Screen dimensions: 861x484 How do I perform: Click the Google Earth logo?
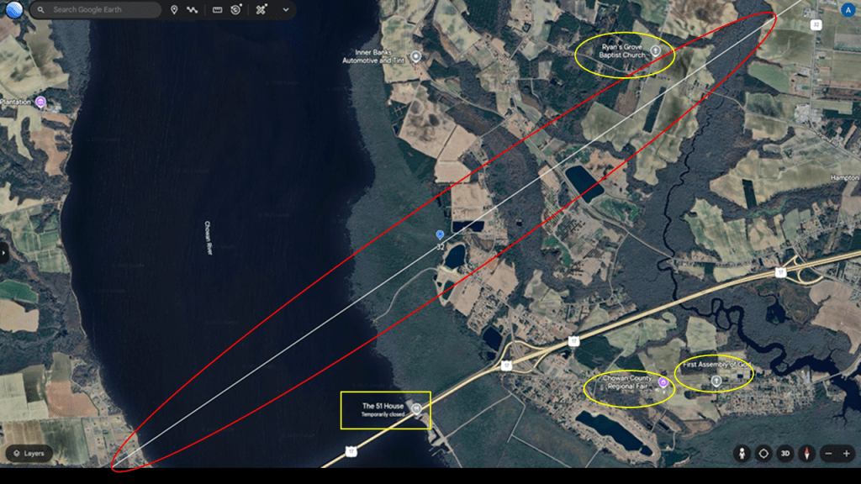[13, 10]
